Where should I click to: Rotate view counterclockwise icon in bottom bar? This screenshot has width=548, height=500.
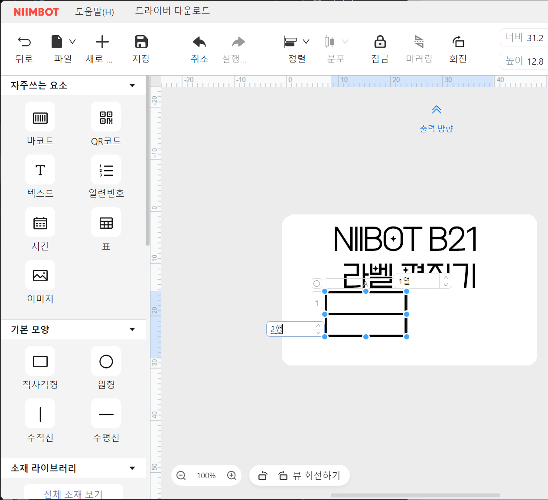262,476
